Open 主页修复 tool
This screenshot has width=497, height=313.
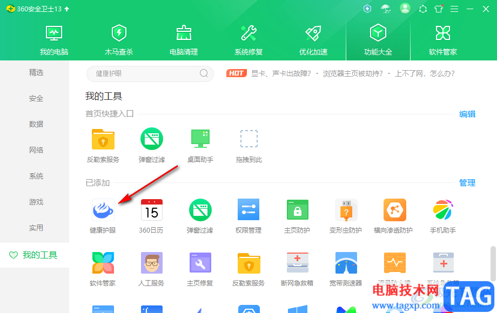coord(200,269)
